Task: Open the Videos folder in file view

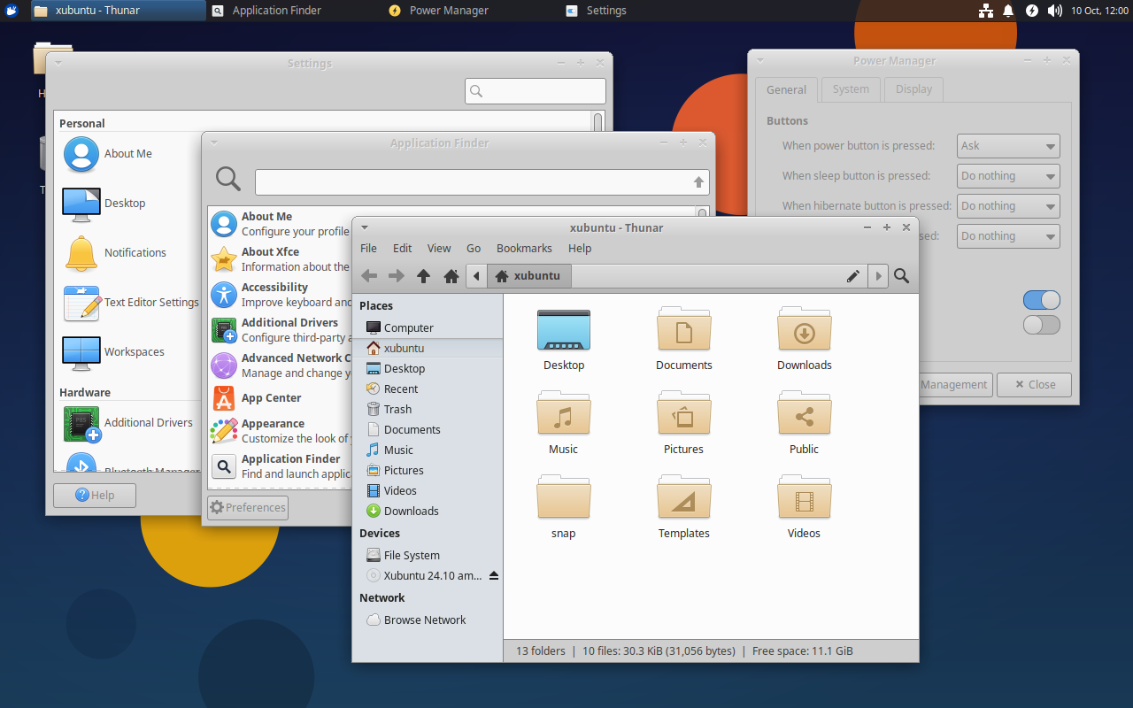Action: [x=804, y=507]
